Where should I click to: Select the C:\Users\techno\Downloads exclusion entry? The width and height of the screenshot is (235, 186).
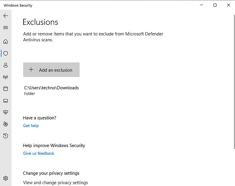click(52, 90)
